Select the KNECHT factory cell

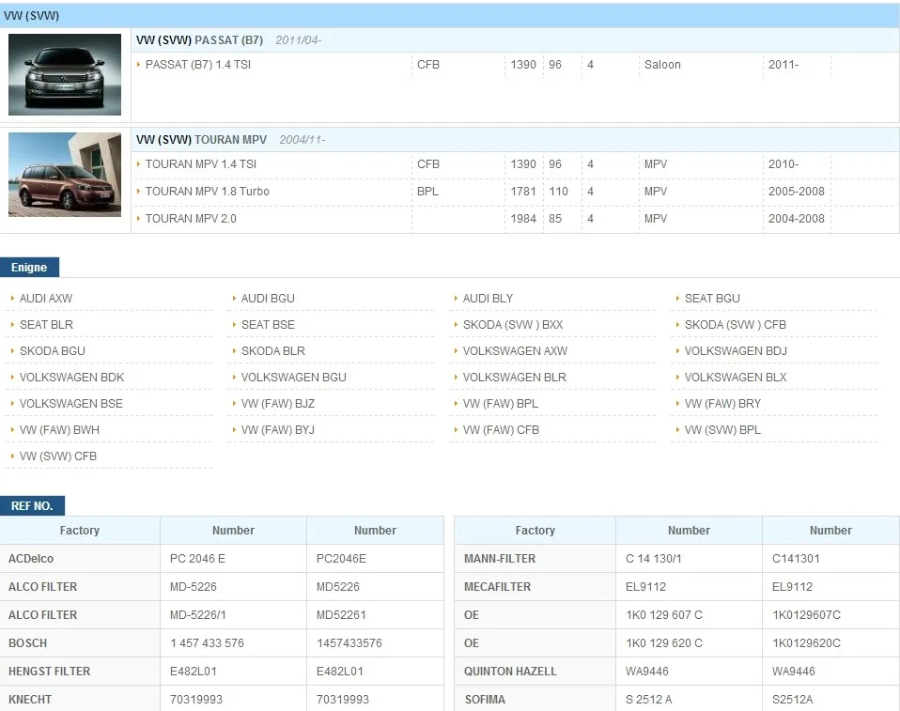point(80,699)
